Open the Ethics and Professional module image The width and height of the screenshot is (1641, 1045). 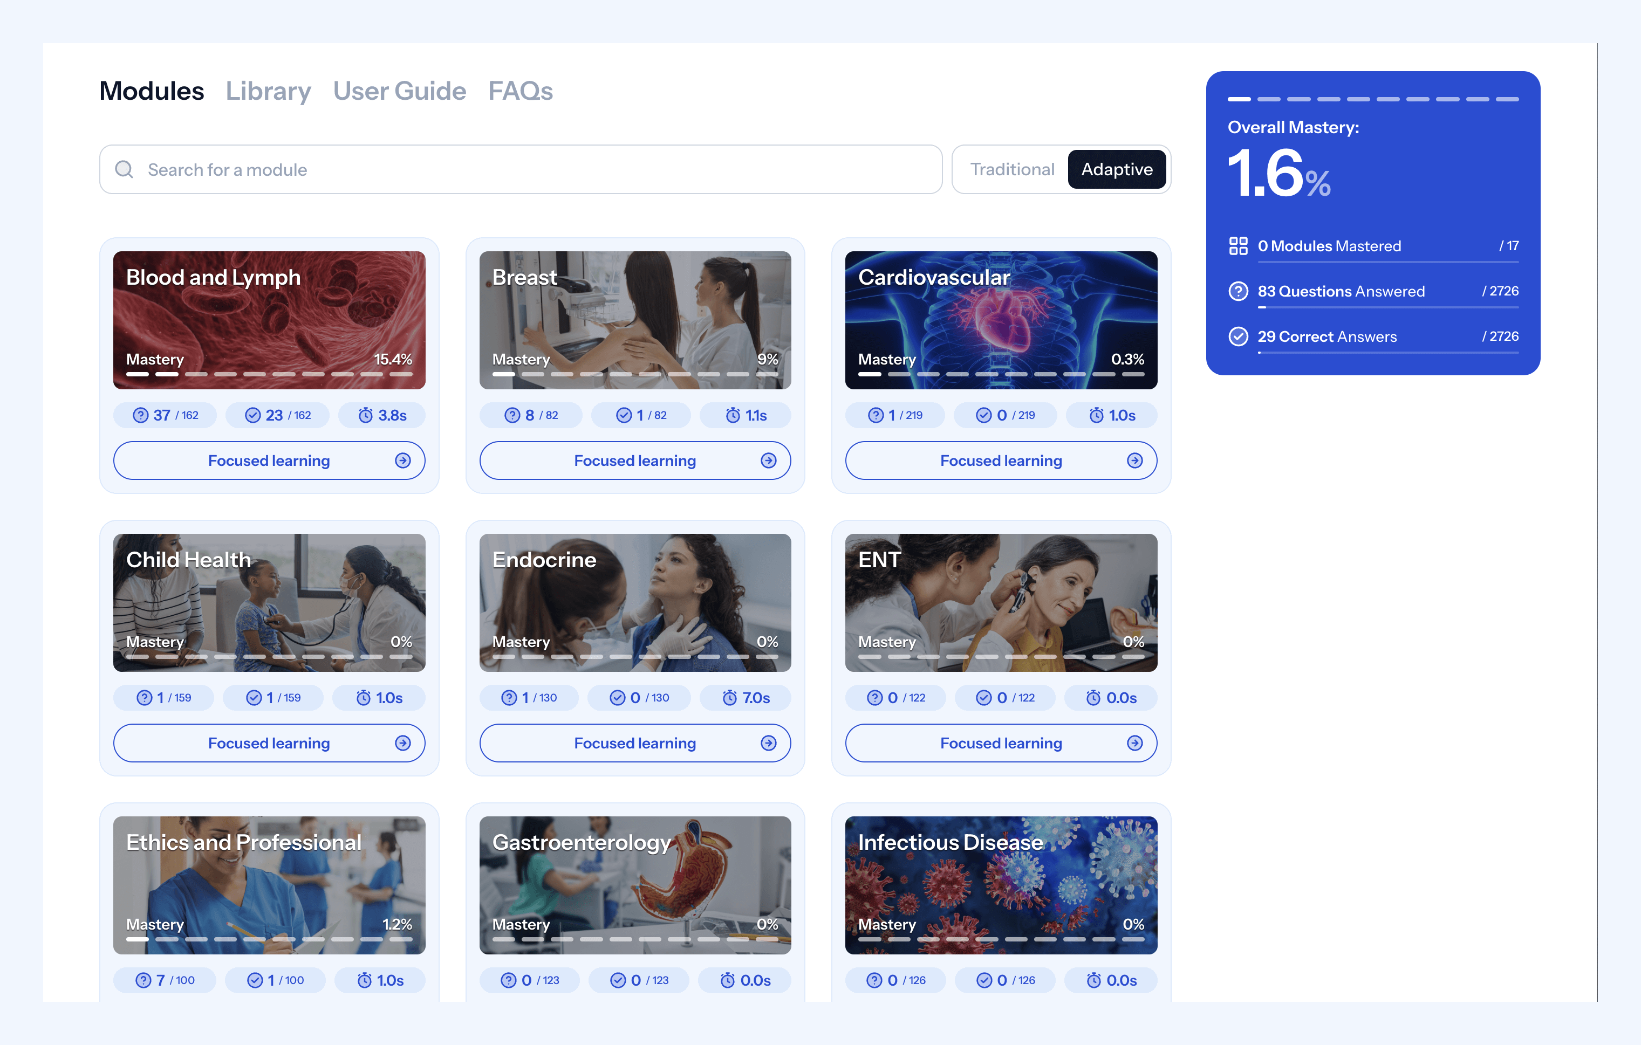click(x=269, y=885)
